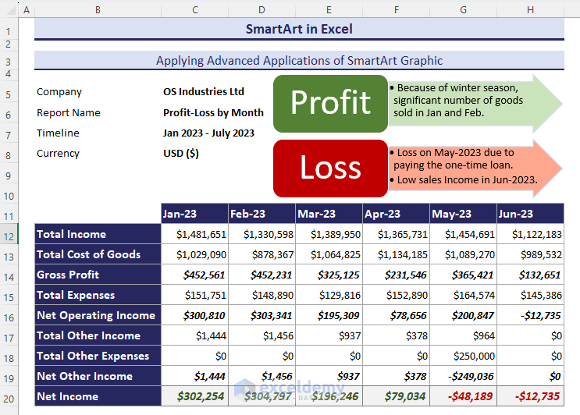This screenshot has width=580, height=415.
Task: Click the 'Company' label cell
Action: [98, 91]
